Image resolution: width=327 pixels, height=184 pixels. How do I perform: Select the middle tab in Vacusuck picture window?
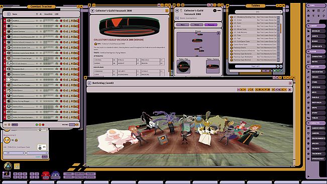click(x=197, y=25)
